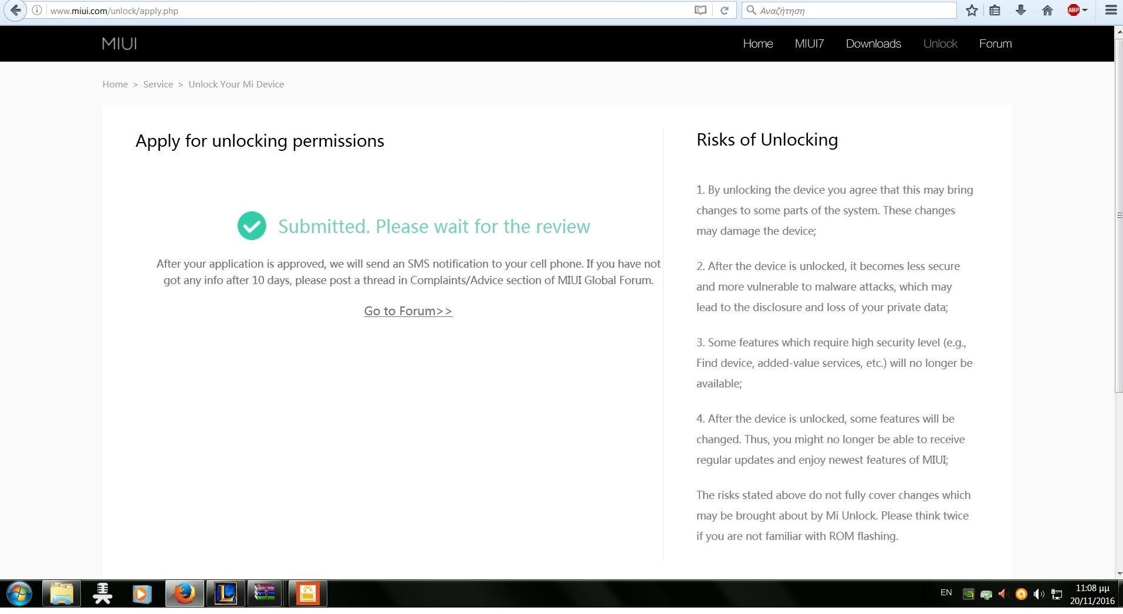This screenshot has height=614, width=1123.
Task: Switch to the Firefox taskbar window
Action: (x=185, y=594)
